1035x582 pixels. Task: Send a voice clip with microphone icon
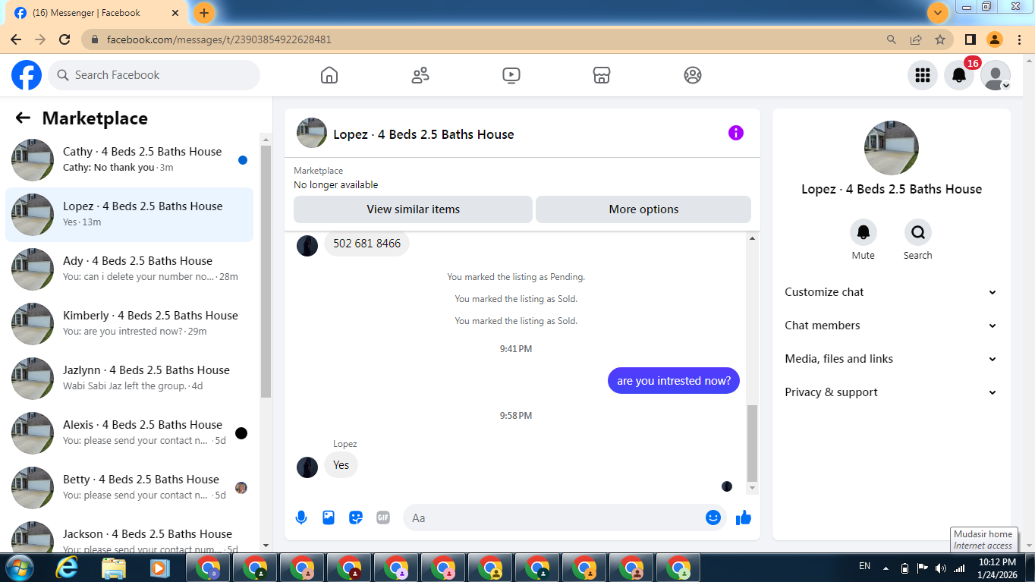coord(301,518)
